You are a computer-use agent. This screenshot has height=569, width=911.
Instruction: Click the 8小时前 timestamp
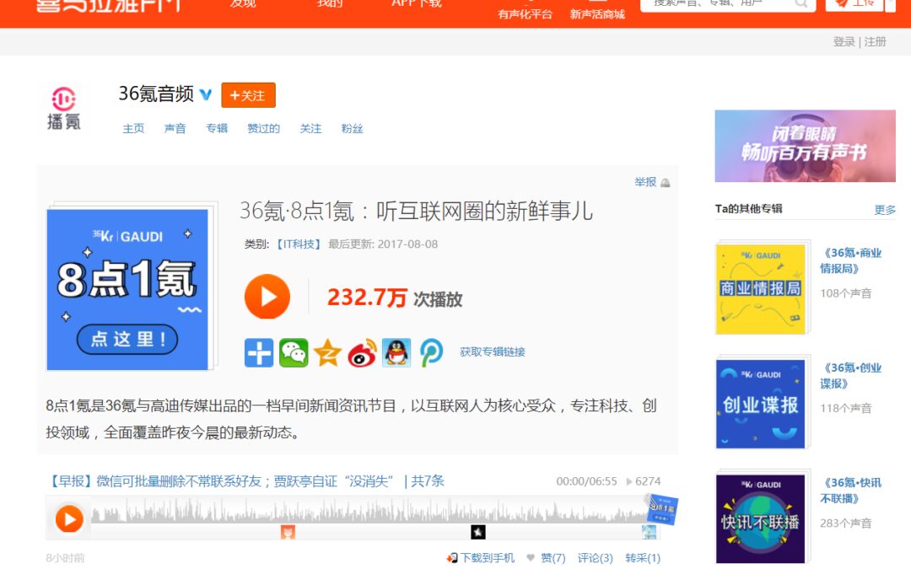click(65, 558)
